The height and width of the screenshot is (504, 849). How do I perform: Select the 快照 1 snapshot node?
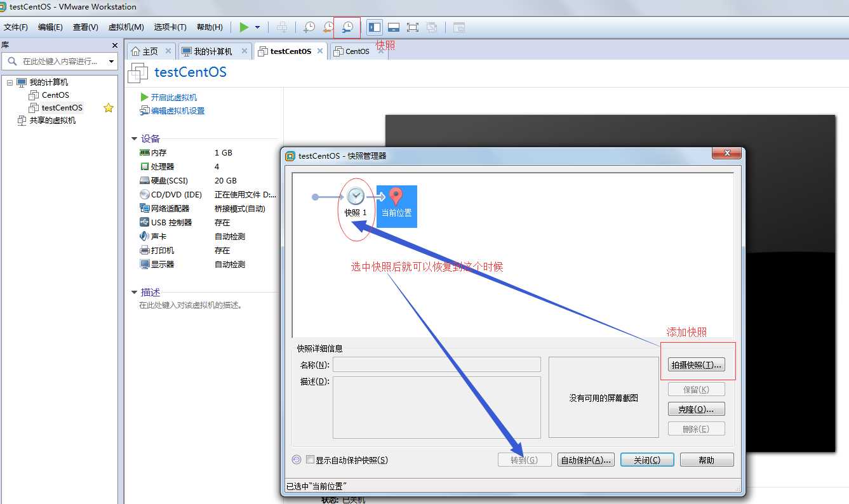coord(356,203)
